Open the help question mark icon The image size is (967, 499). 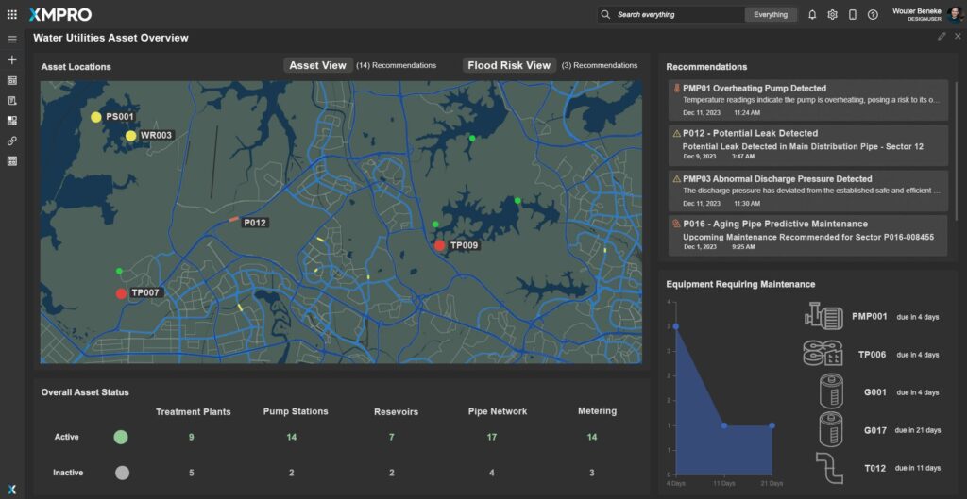(x=873, y=15)
